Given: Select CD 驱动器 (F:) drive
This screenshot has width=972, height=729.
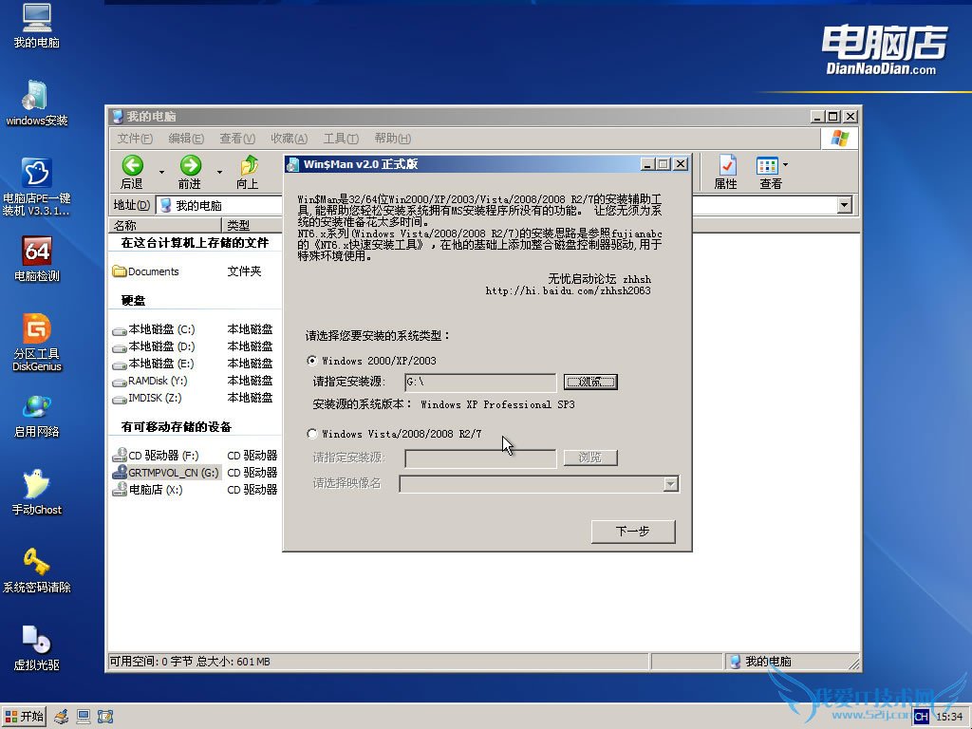Looking at the screenshot, I should [x=157, y=456].
